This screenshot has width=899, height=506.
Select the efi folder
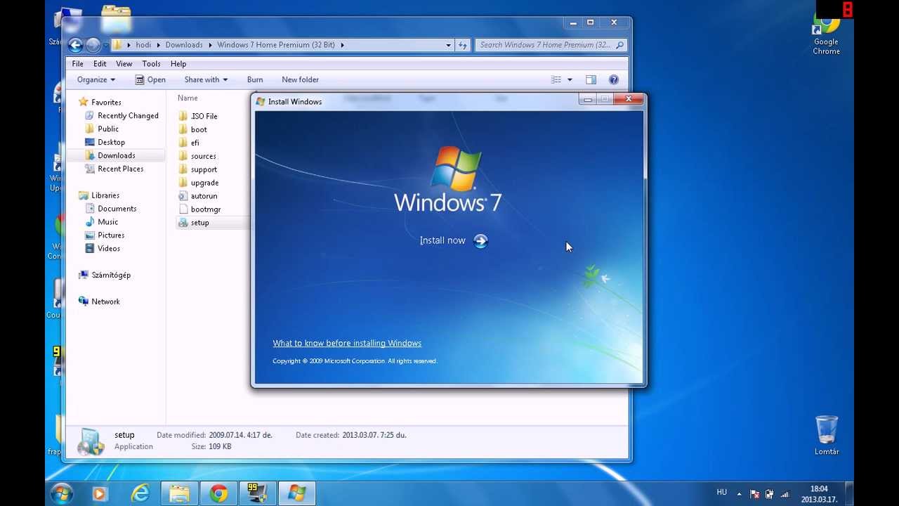click(195, 143)
